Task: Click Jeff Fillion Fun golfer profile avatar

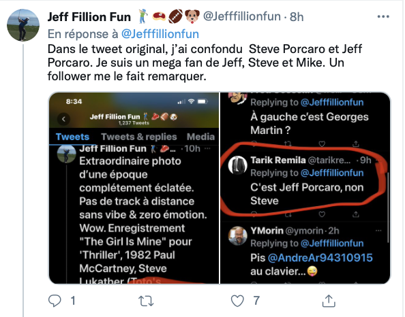Action: [x=23, y=25]
